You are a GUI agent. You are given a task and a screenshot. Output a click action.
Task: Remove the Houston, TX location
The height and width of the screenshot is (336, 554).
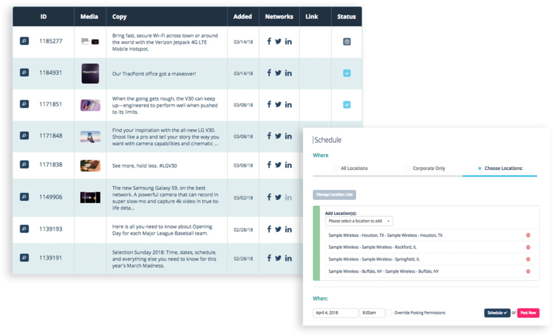click(528, 236)
